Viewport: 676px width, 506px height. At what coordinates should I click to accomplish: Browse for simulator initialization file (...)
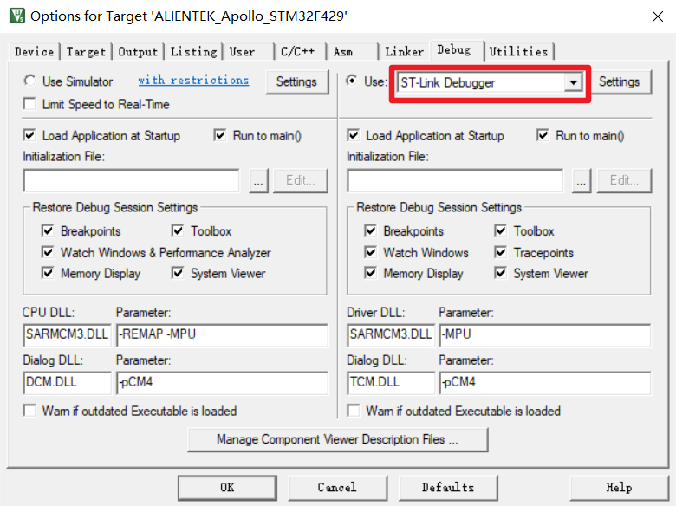(258, 180)
